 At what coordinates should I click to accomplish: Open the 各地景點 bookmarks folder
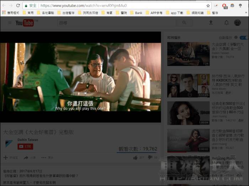pos(46,13)
